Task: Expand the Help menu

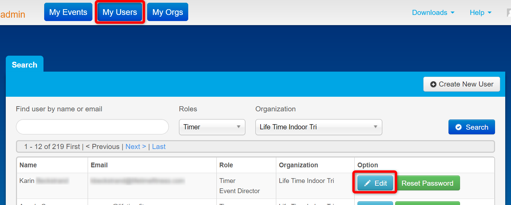Action: [480, 13]
